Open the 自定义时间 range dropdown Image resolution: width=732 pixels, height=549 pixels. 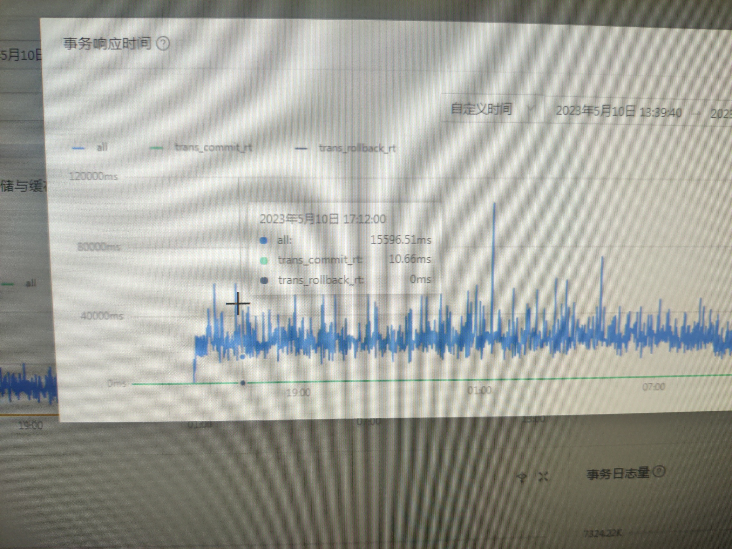click(x=493, y=109)
